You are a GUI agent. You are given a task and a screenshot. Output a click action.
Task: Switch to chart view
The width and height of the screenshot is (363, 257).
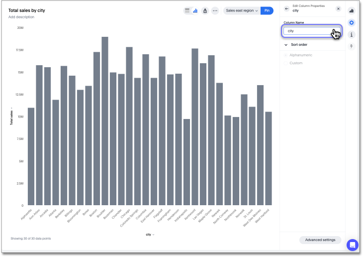point(195,10)
